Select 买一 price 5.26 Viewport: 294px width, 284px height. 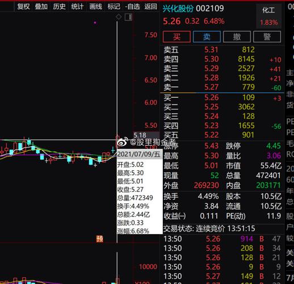pos(211,98)
